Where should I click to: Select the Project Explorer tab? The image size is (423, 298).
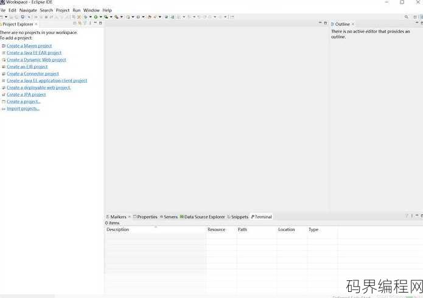(18, 24)
